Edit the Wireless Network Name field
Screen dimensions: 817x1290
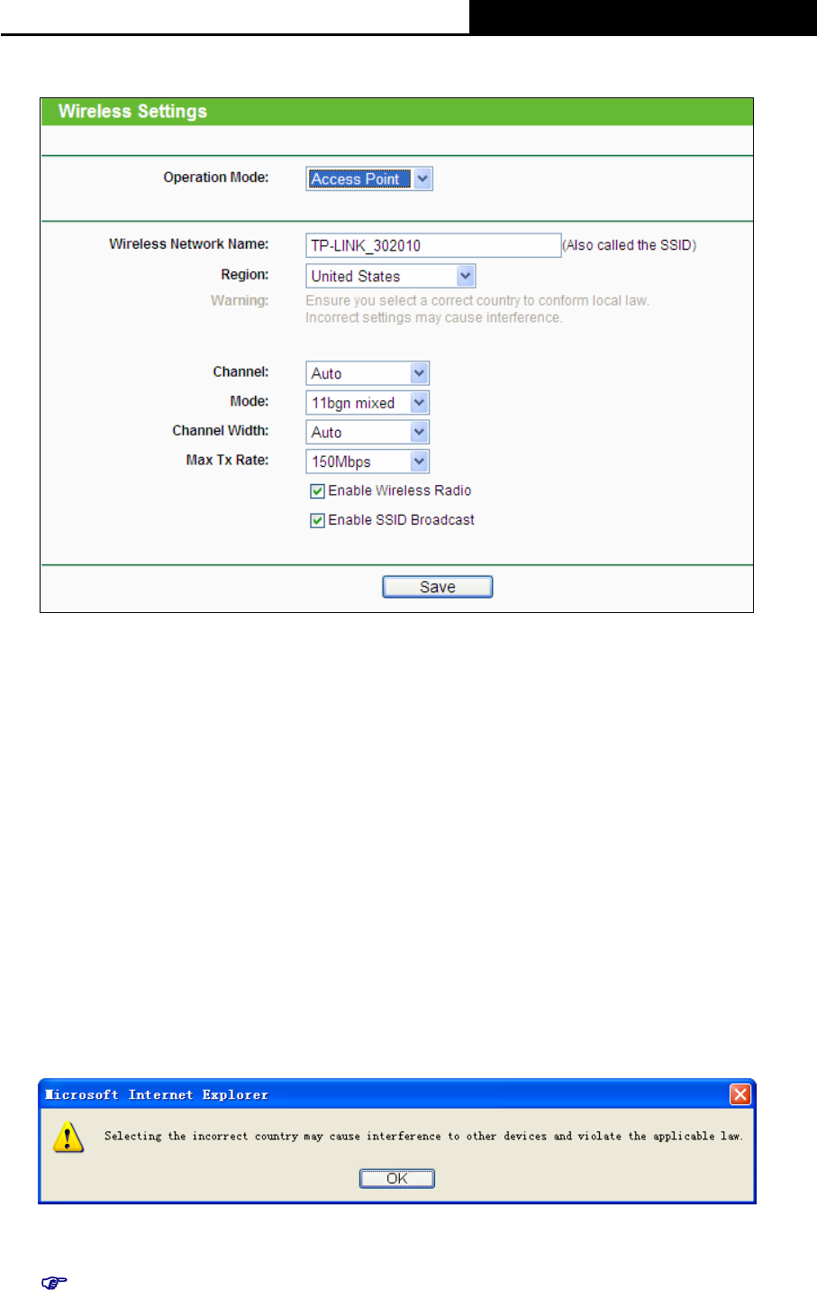point(433,245)
